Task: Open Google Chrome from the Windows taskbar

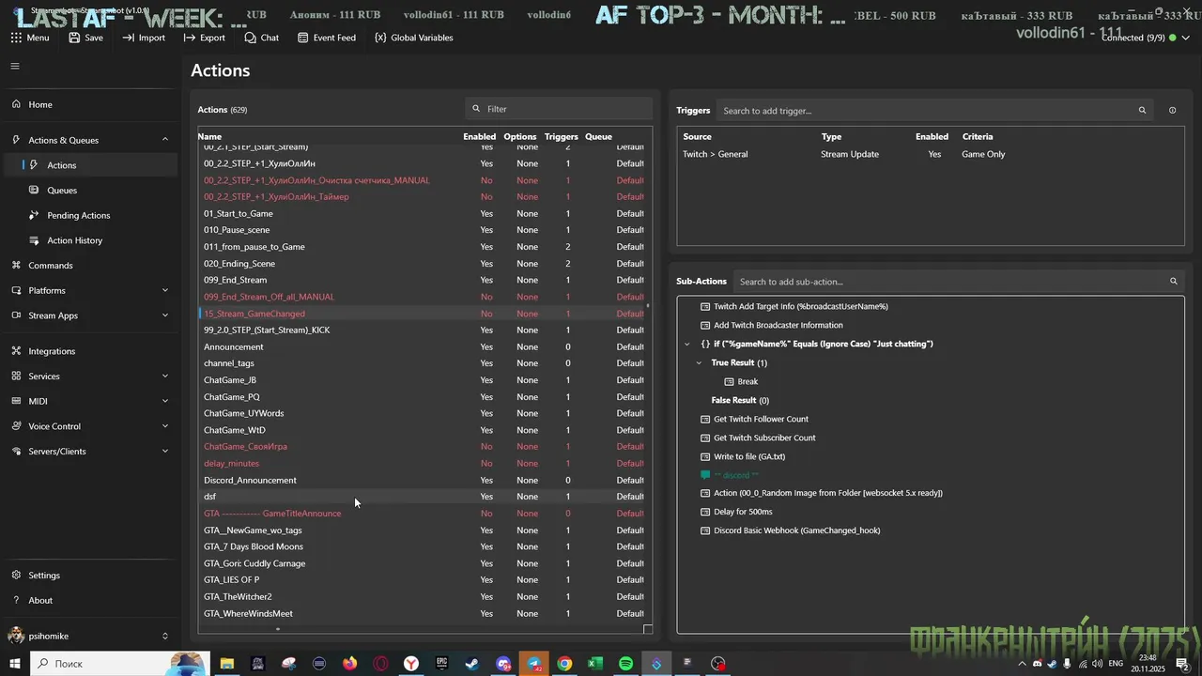Action: (x=564, y=664)
